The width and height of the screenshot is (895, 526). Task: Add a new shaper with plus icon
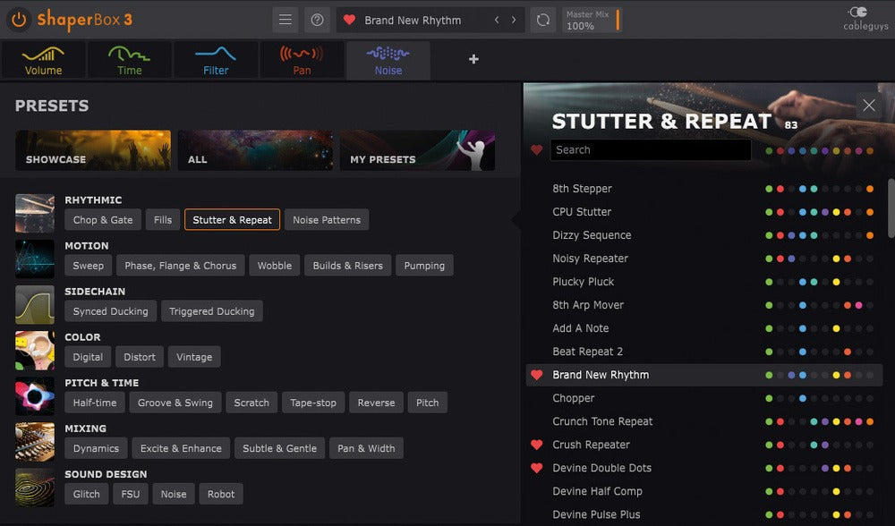(x=473, y=59)
